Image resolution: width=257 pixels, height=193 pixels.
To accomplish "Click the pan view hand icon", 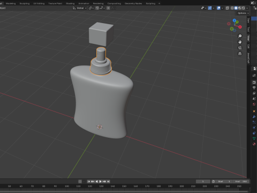I will [x=240, y=42].
